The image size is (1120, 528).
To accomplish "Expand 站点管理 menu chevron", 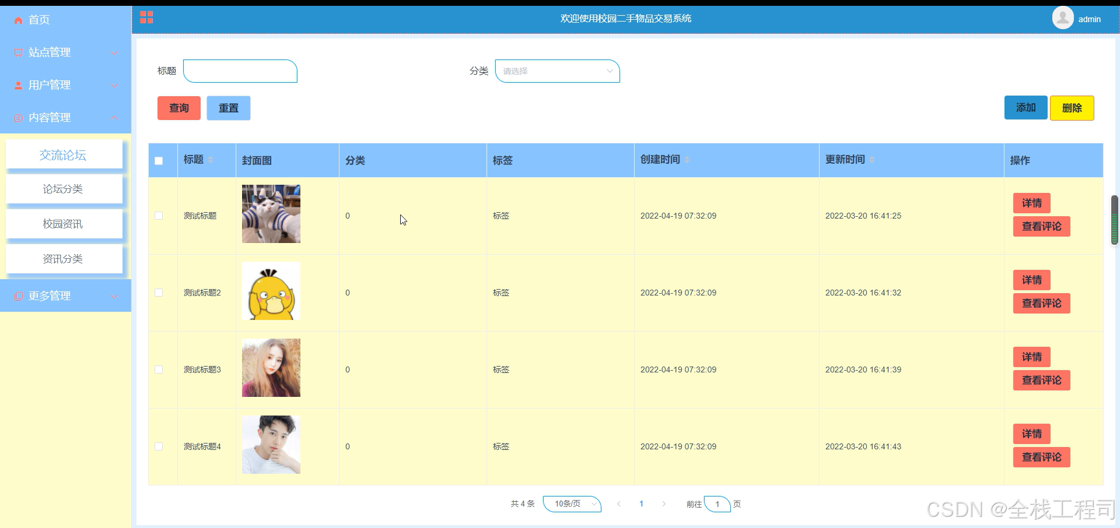I will pos(114,53).
